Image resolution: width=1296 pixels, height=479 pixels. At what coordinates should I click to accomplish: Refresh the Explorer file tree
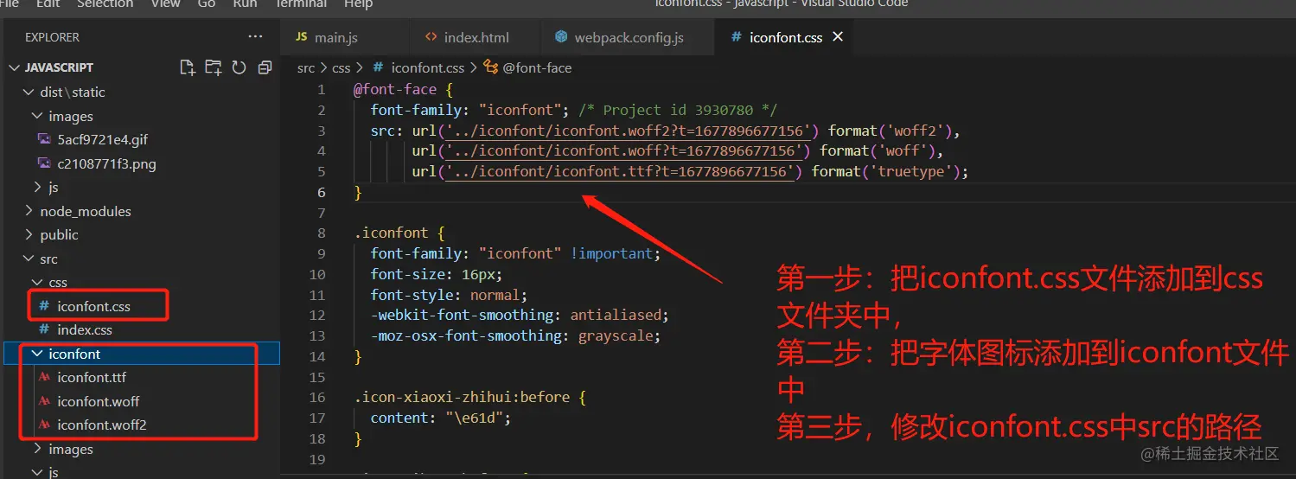[x=239, y=67]
